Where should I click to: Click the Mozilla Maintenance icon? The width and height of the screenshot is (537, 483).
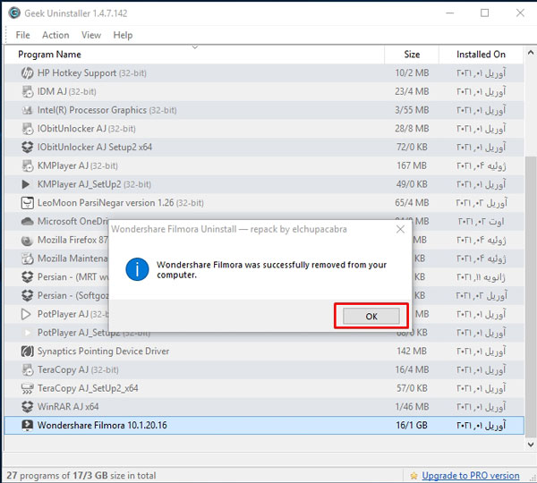pyautogui.click(x=27, y=258)
